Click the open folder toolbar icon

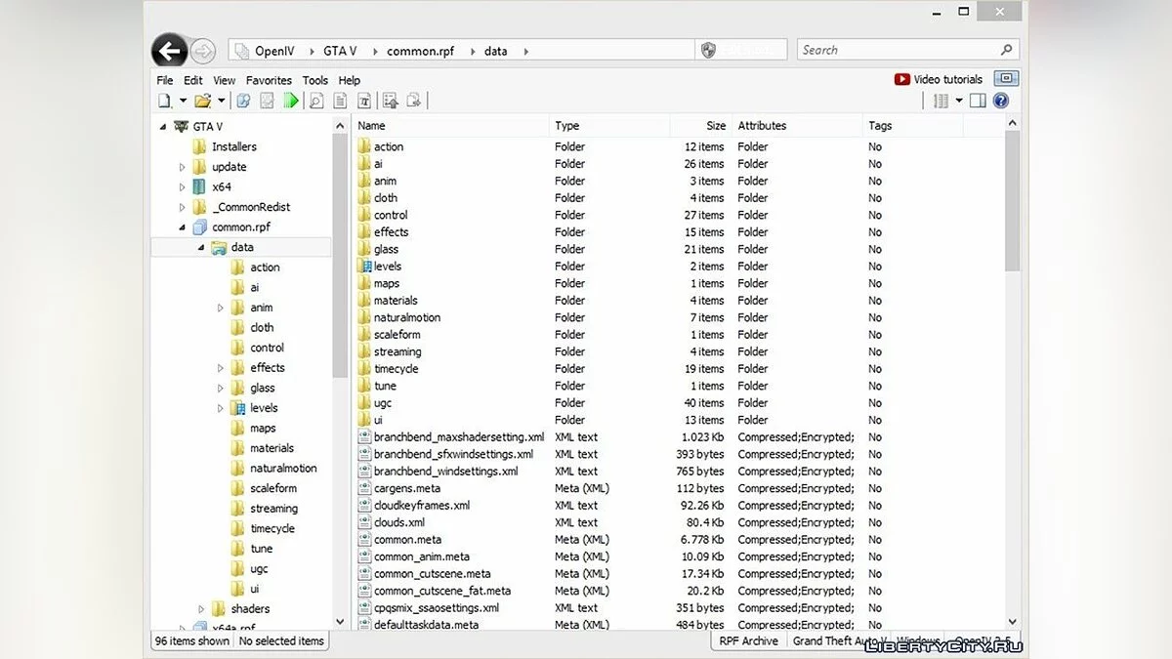pos(202,101)
